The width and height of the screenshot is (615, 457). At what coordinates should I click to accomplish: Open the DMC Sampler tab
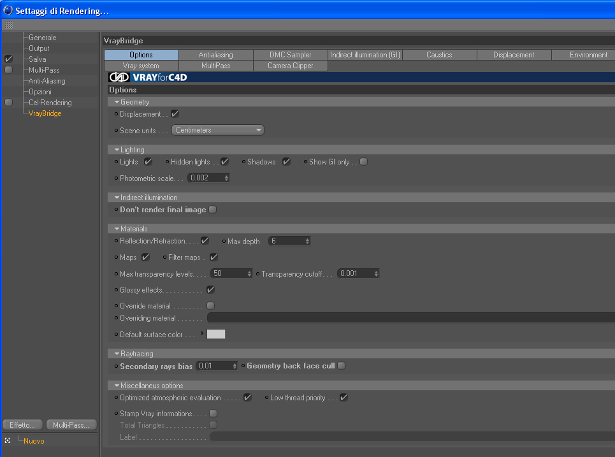tap(290, 55)
